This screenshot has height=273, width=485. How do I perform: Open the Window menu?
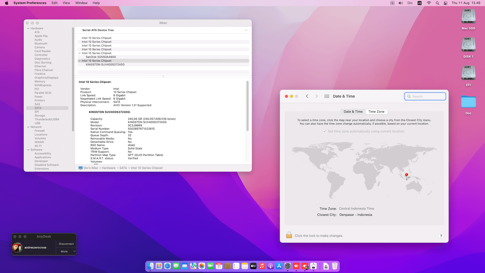coord(81,3)
